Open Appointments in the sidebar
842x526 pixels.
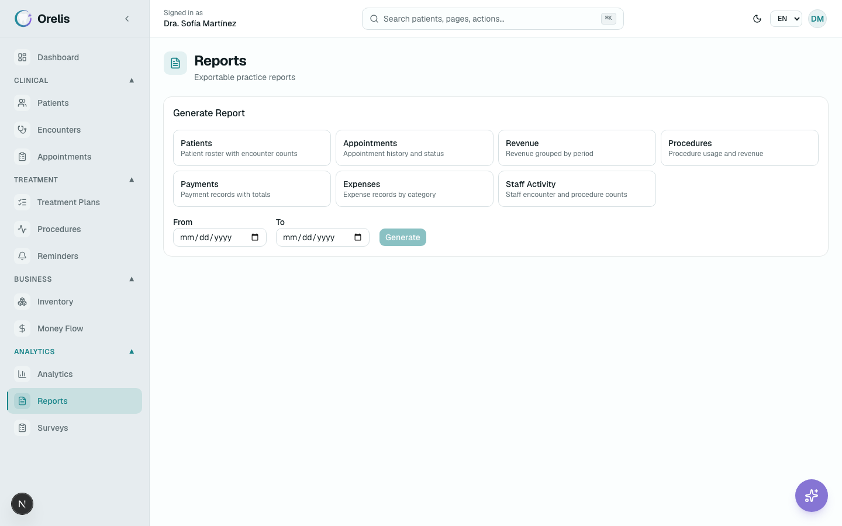pyautogui.click(x=75, y=157)
